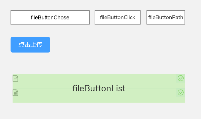
Task: Select the first uploaded file row
Action: 99,78
